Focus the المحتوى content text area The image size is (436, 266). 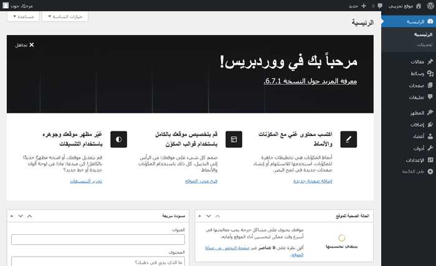pos(98,262)
